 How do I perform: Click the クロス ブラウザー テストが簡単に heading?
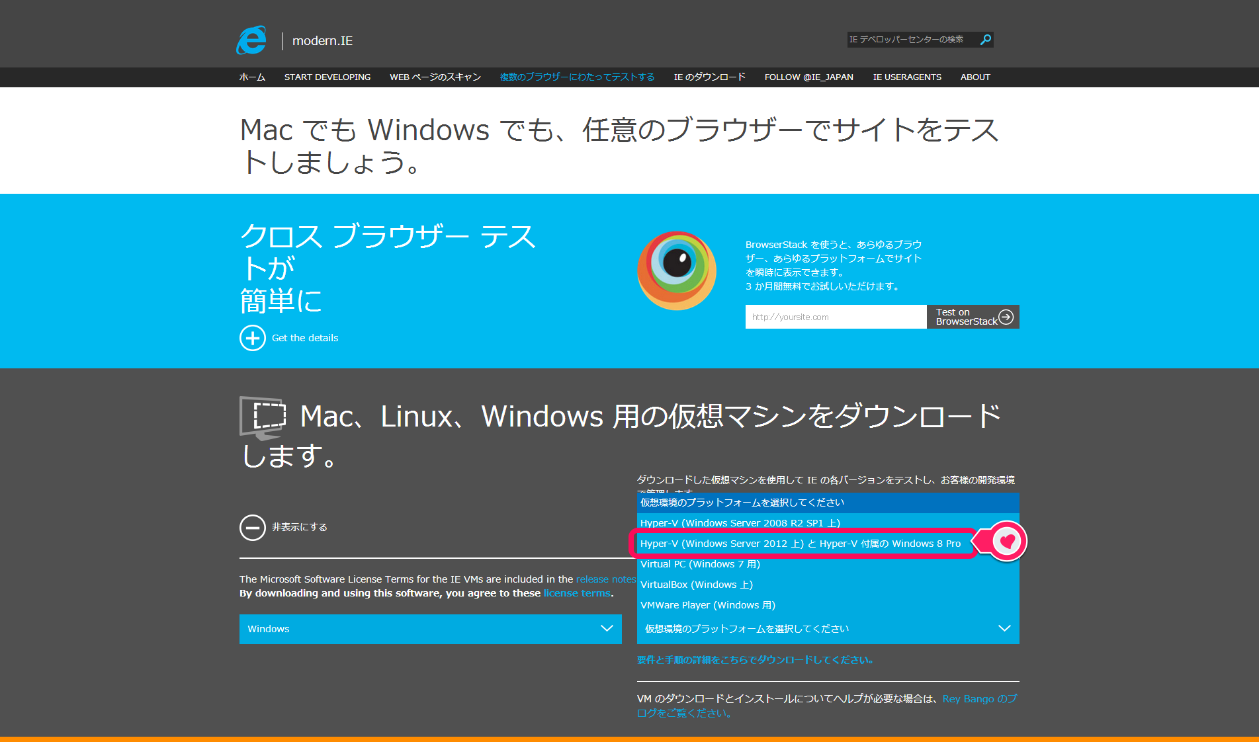[388, 268]
